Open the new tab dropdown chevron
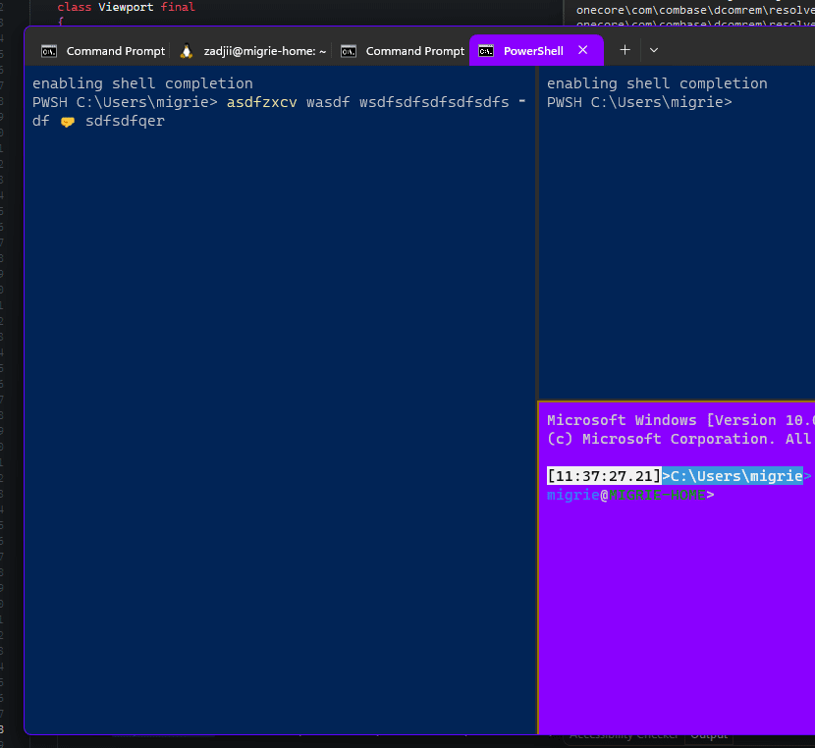 point(654,50)
